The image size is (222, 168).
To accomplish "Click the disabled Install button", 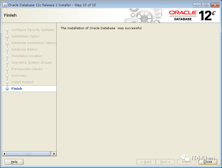I will [x=186, y=162].
